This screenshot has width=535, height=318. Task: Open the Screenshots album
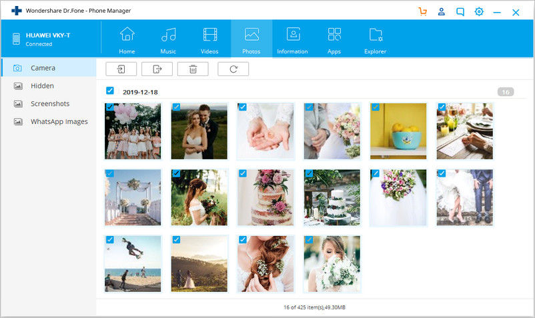click(x=49, y=104)
